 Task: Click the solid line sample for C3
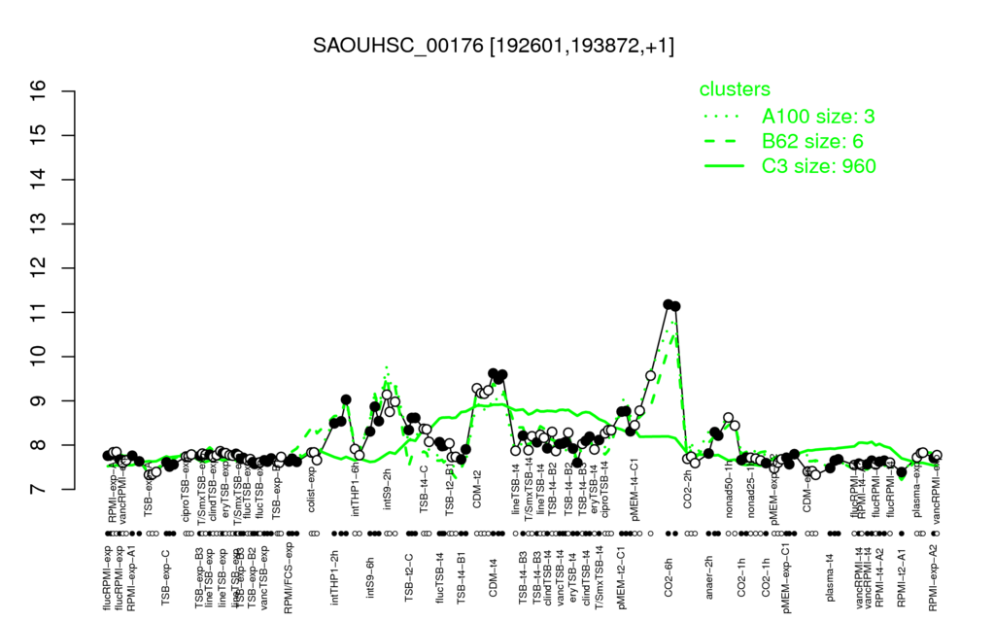click(x=724, y=166)
